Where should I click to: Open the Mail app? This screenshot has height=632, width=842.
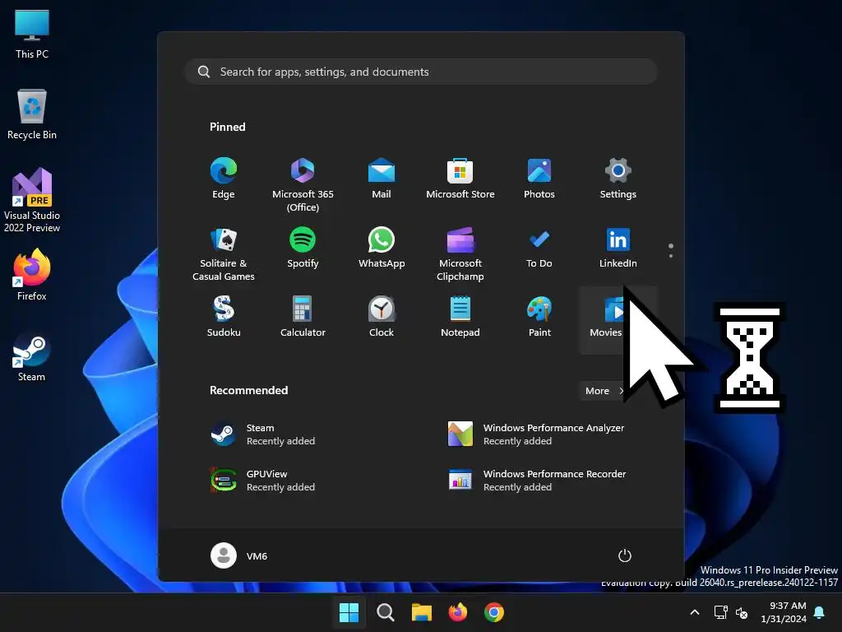(382, 178)
